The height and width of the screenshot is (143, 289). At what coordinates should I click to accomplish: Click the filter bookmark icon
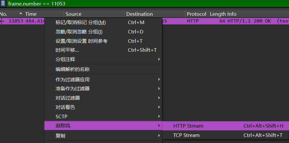[3, 3]
